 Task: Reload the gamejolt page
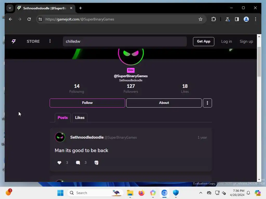click(x=29, y=19)
